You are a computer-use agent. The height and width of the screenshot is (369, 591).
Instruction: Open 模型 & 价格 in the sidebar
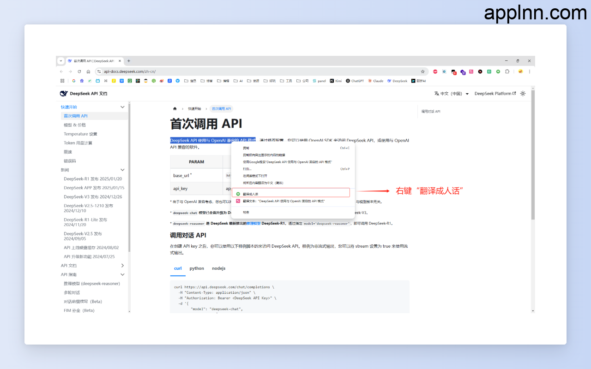point(74,125)
